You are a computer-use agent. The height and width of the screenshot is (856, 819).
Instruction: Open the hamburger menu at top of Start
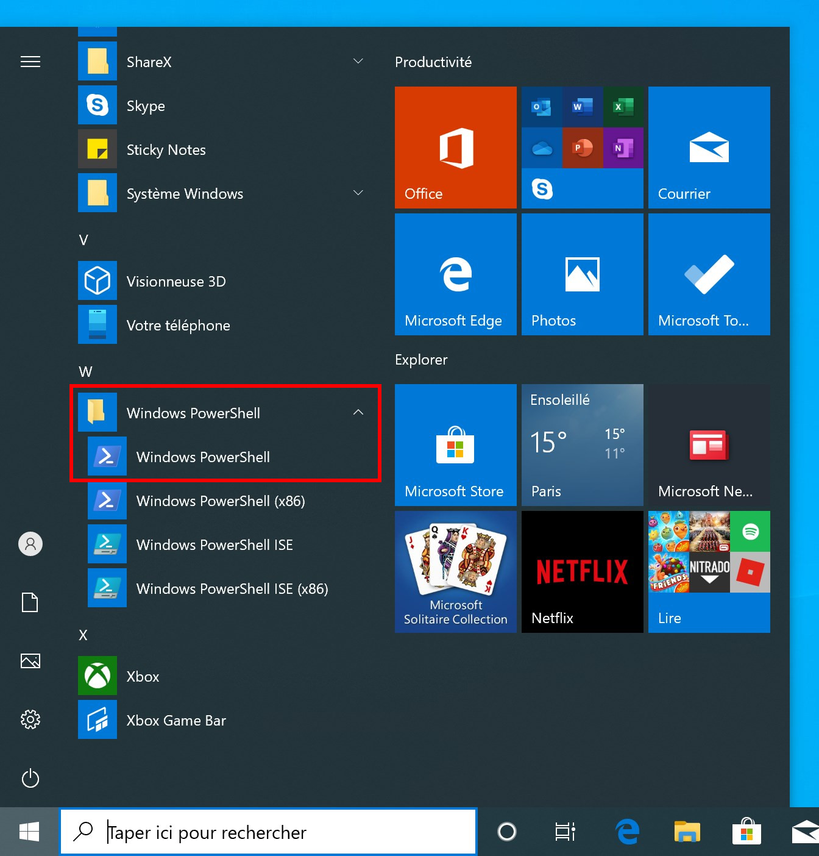pos(30,62)
